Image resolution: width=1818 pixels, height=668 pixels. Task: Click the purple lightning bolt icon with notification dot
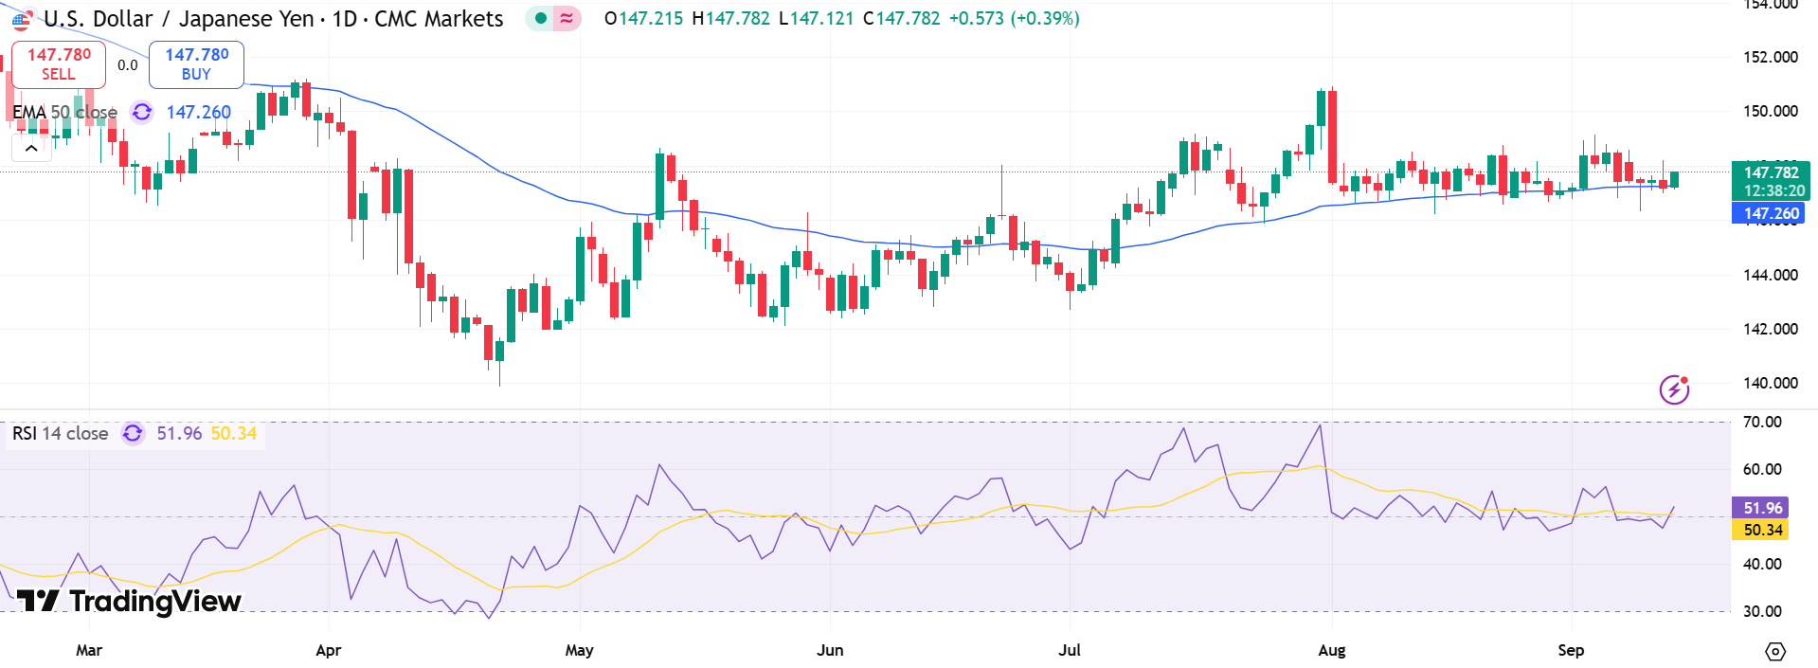1675,388
